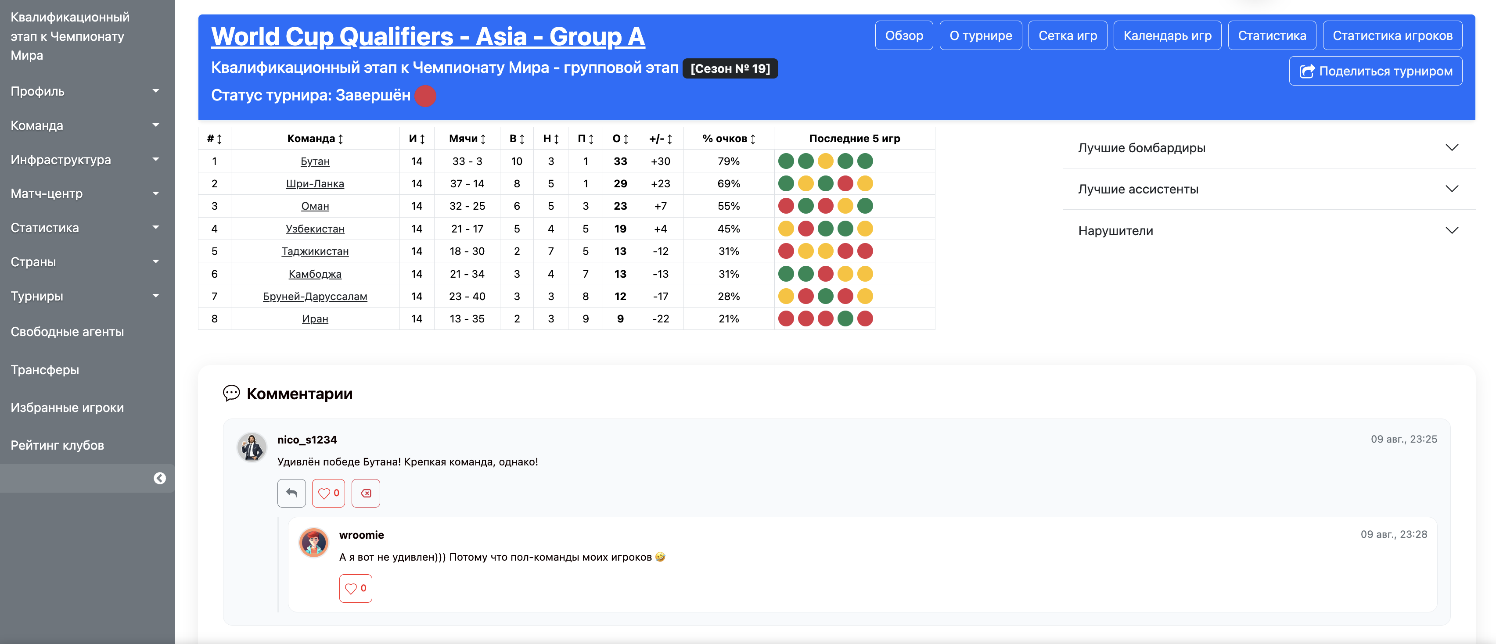
Task: Switch to Календарь игр tab
Action: point(1167,36)
